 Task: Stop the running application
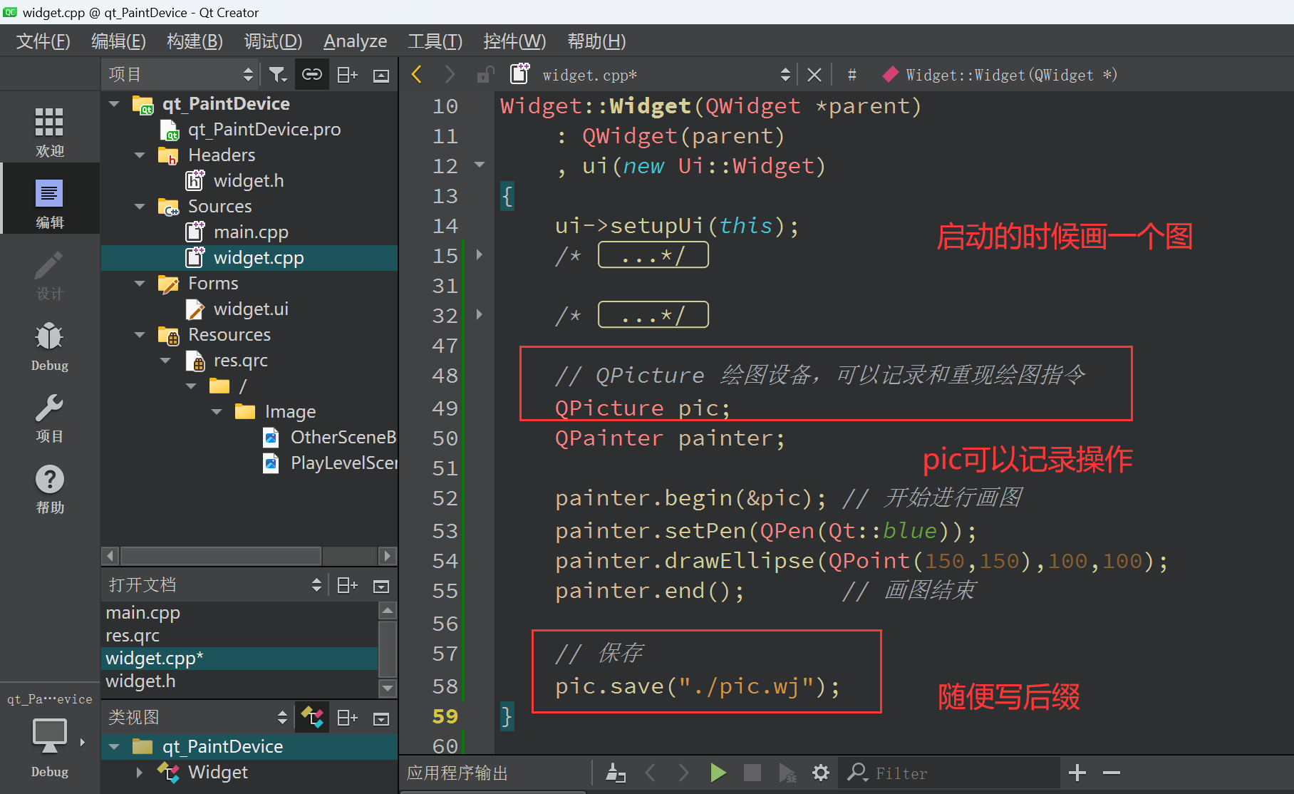pyautogui.click(x=752, y=773)
